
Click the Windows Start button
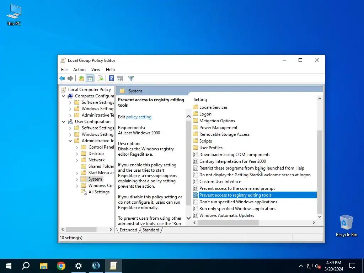[9, 266]
